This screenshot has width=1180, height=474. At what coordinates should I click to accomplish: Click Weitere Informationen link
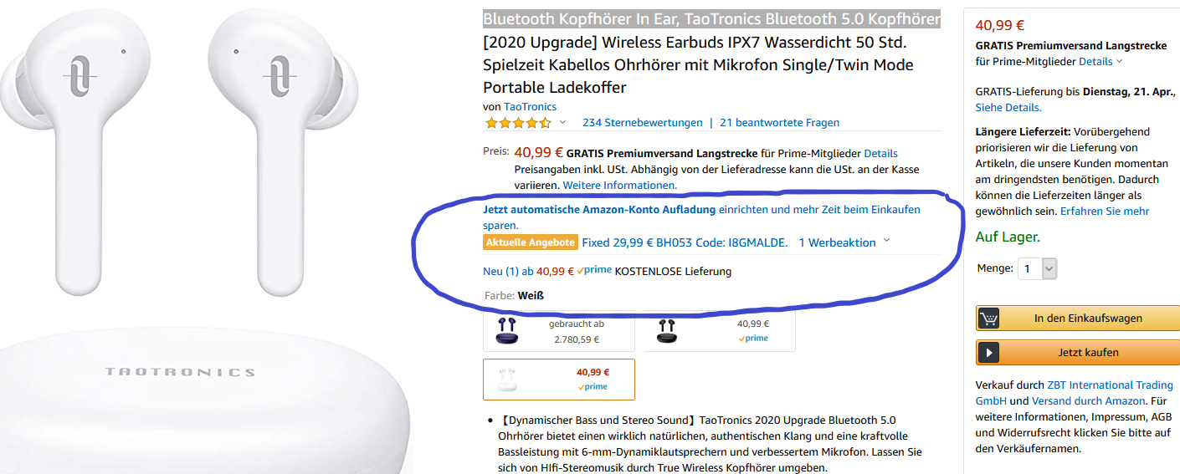point(619,185)
